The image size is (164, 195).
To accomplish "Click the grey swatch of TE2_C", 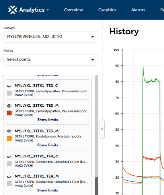I will click(9, 93).
